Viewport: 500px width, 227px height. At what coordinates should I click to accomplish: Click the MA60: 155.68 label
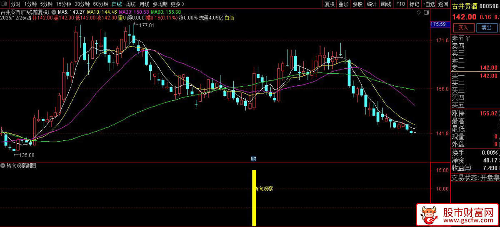pos(166,12)
